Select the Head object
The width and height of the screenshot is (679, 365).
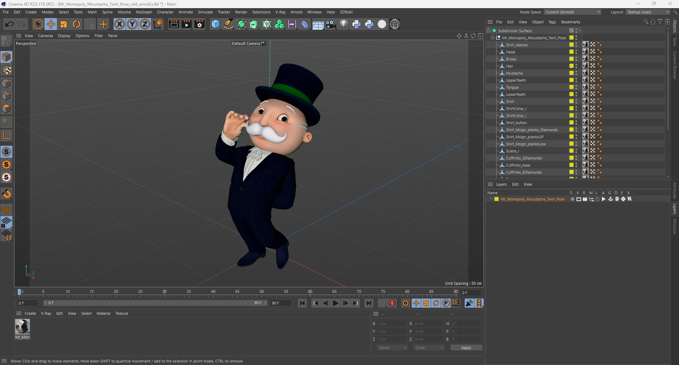[510, 52]
